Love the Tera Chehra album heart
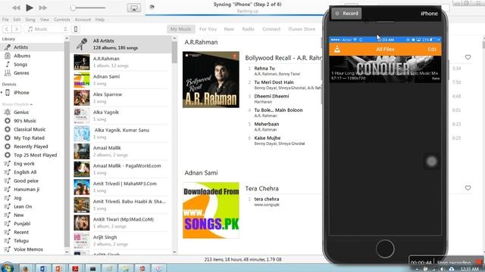 (468, 188)
